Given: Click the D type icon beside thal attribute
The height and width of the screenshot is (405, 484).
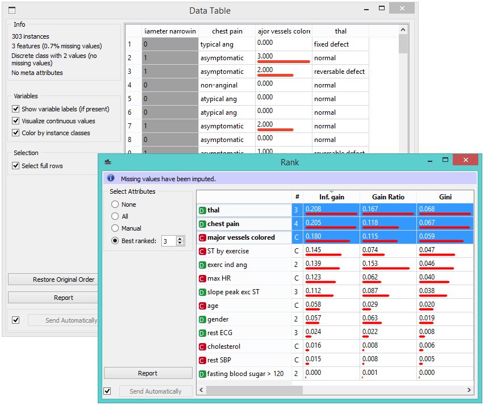Looking at the screenshot, I should (202, 210).
